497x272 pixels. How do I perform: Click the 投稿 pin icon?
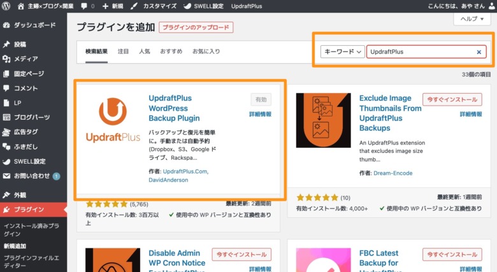coord(6,45)
